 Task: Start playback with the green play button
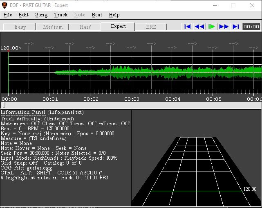point(211,27)
